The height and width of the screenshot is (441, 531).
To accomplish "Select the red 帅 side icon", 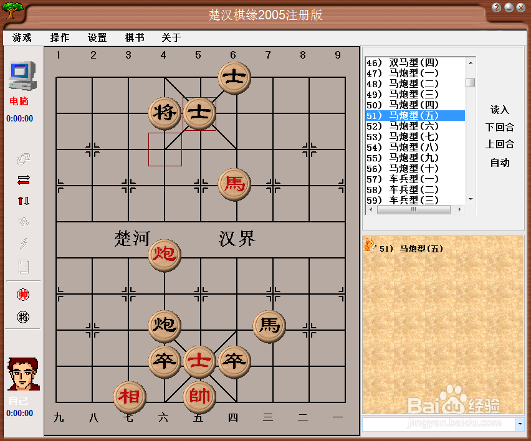I will tap(23, 295).
